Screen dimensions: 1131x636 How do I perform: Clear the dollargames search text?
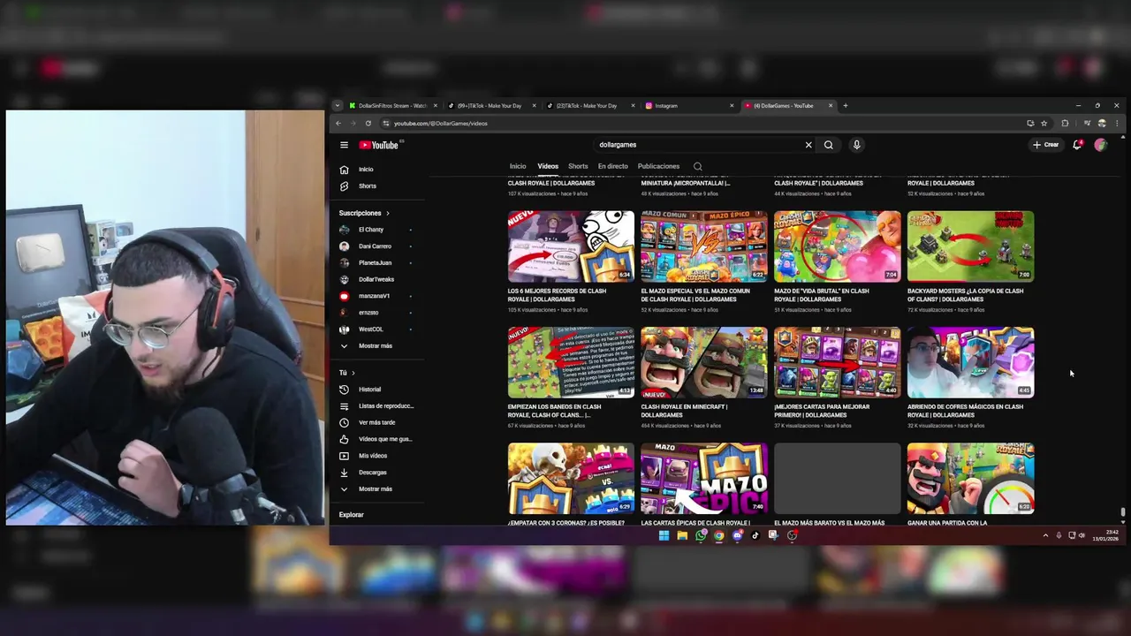coord(808,145)
